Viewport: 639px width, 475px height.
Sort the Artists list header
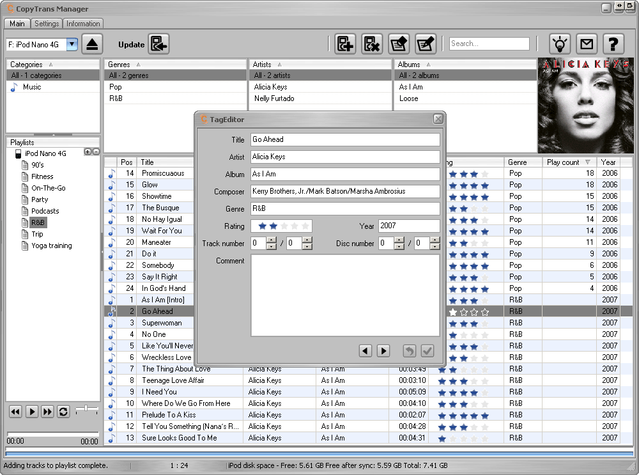pos(320,65)
